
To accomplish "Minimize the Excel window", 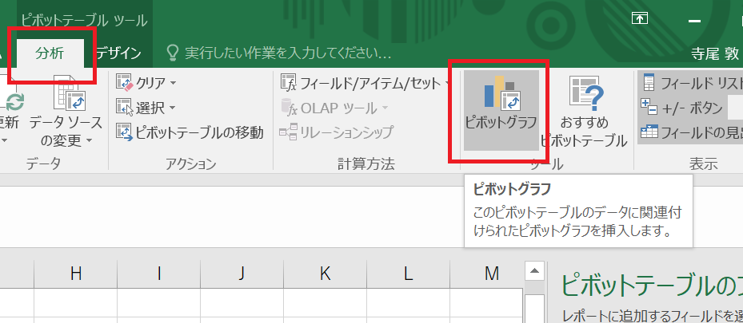I will pyautogui.click(x=694, y=20).
